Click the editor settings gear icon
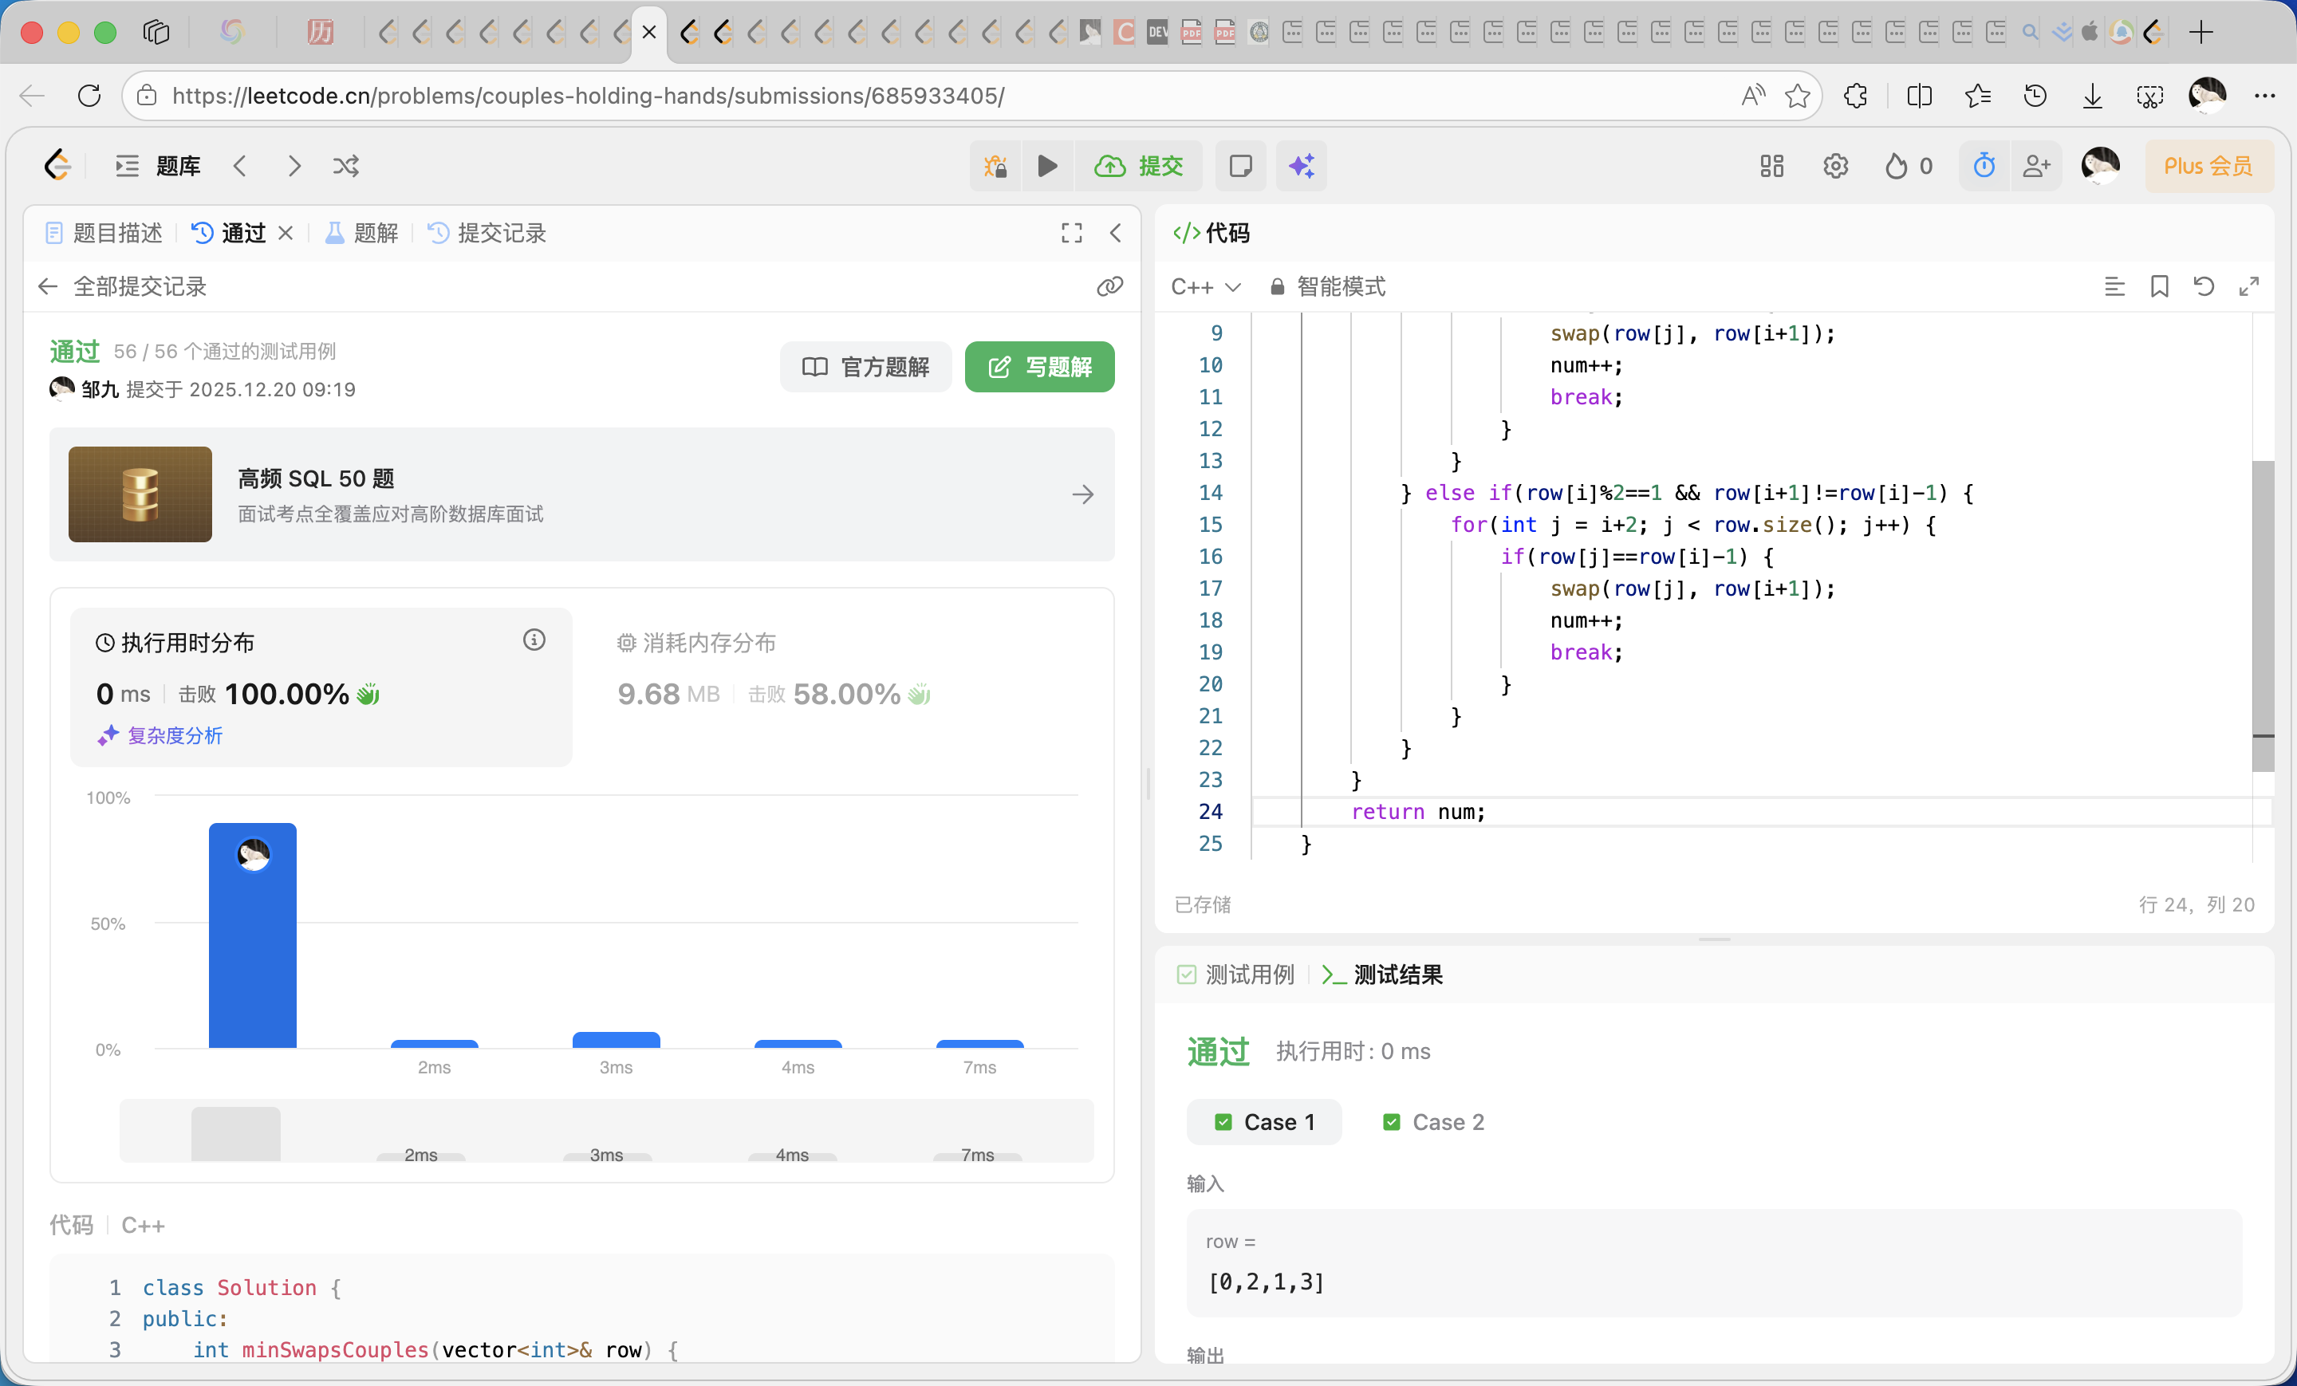 1834,166
